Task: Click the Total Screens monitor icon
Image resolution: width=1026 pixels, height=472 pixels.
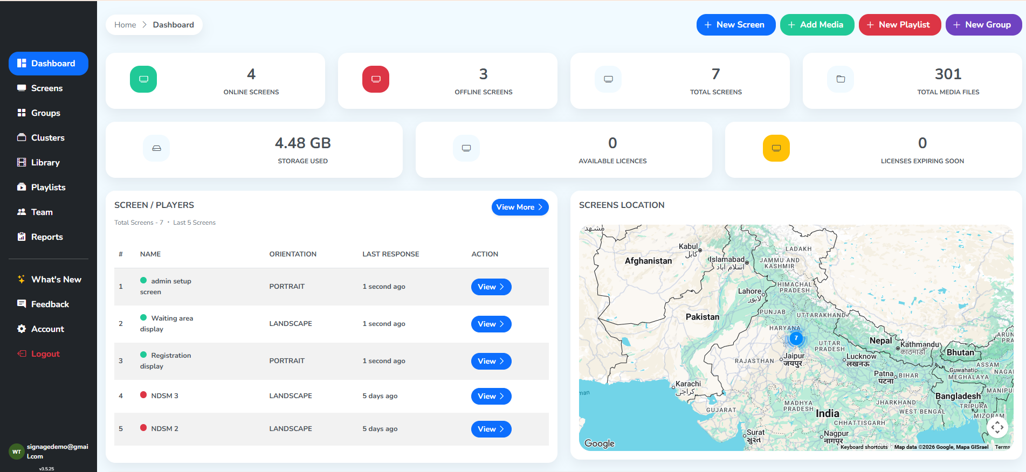Action: coord(608,79)
